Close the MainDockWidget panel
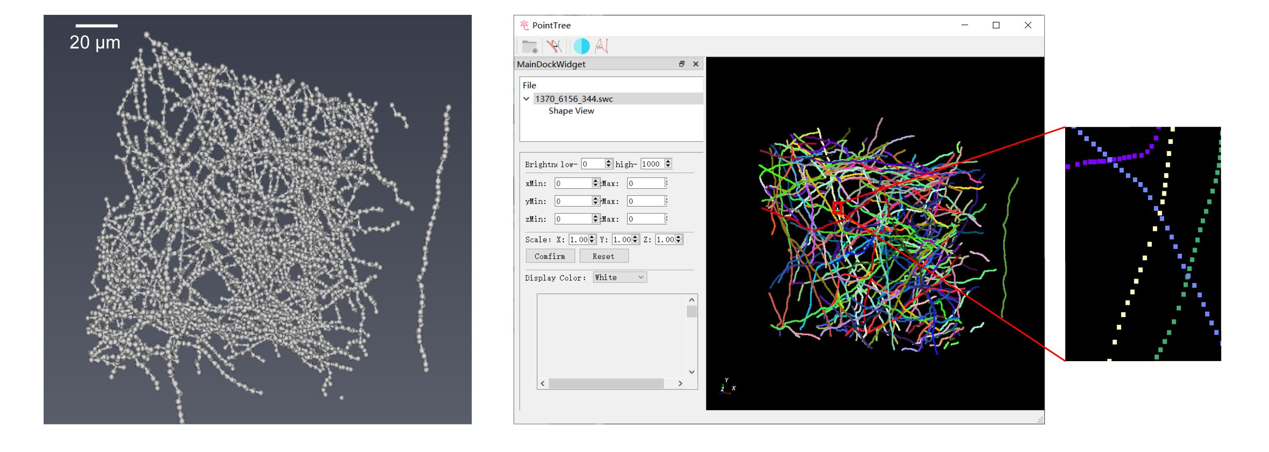 coord(696,64)
